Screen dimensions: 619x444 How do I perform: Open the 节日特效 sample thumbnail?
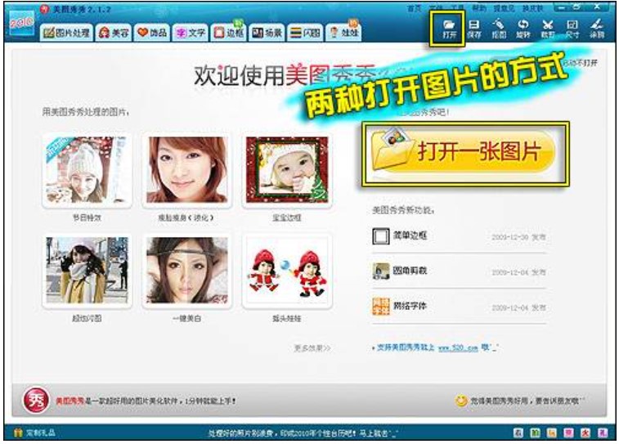87,170
